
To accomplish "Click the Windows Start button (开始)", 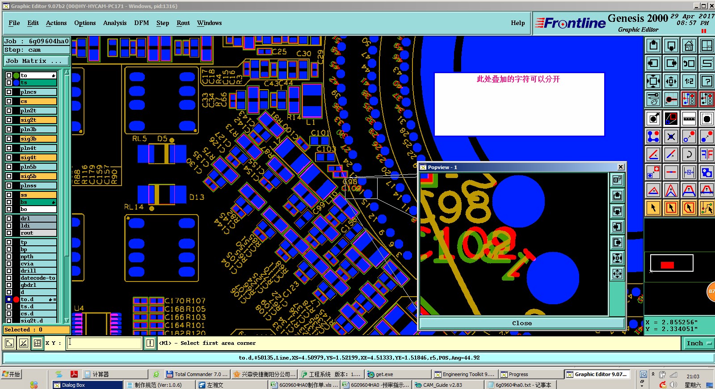I will [x=11, y=374].
